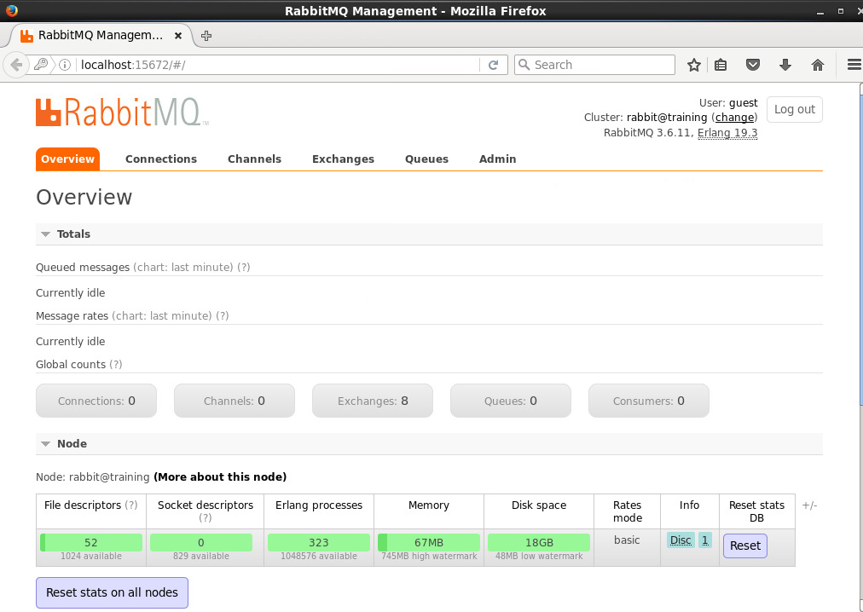The image size is (863, 612).
Task: Click the Memory 67MB usage bar
Action: (x=429, y=543)
